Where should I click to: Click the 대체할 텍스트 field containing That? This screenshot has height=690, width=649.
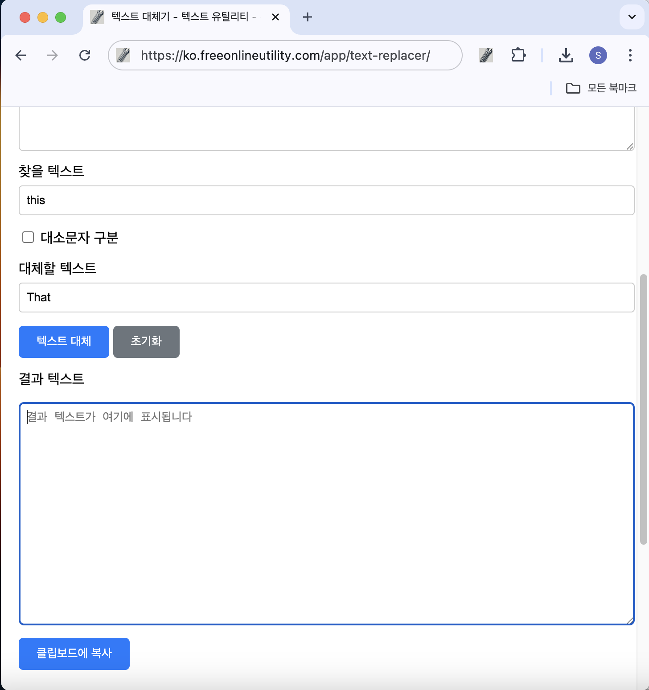click(326, 297)
